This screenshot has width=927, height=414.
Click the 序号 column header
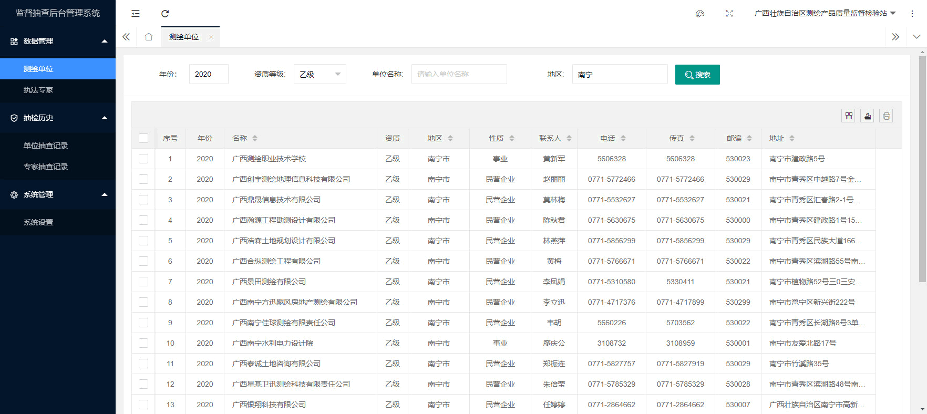[170, 138]
